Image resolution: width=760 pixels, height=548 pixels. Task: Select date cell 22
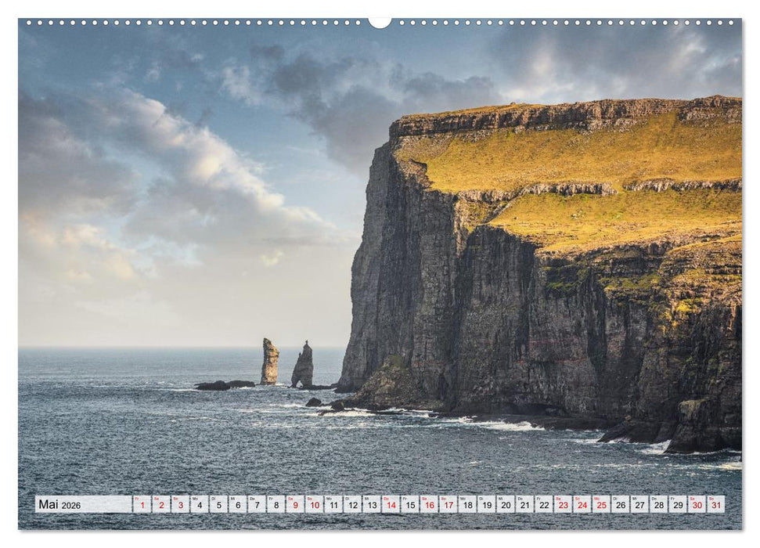[543, 505]
